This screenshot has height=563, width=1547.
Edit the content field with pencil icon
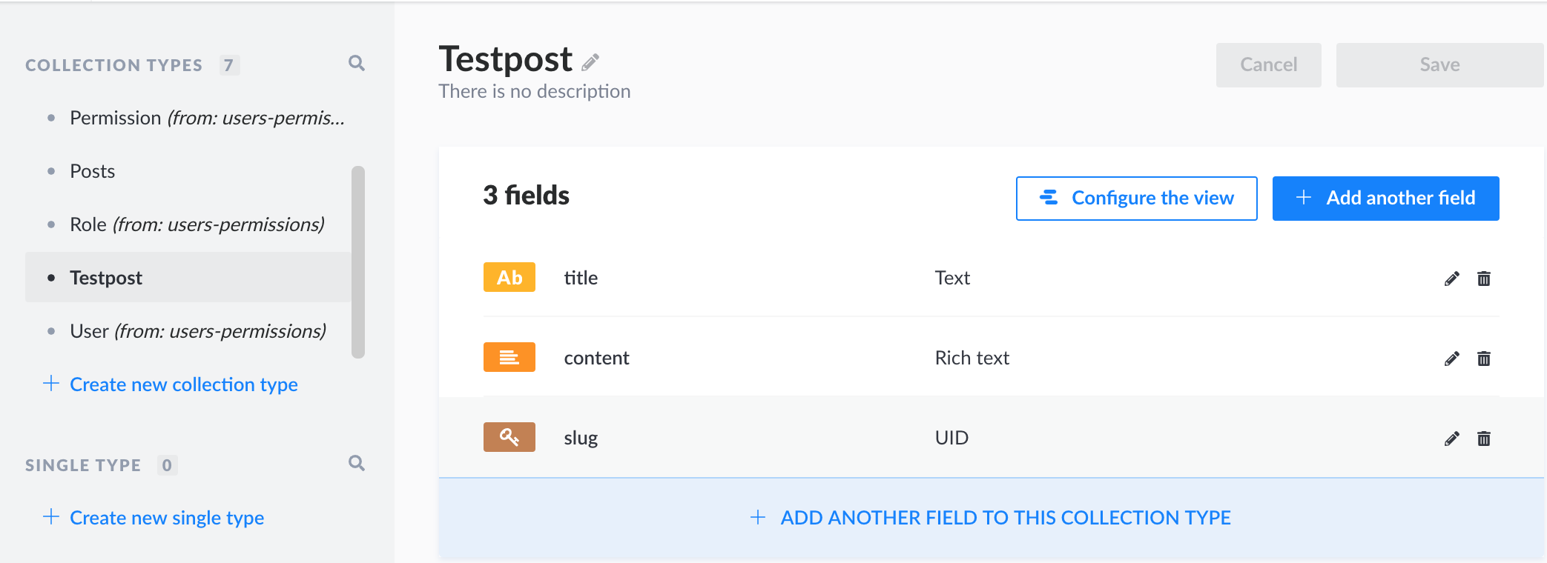point(1451,359)
